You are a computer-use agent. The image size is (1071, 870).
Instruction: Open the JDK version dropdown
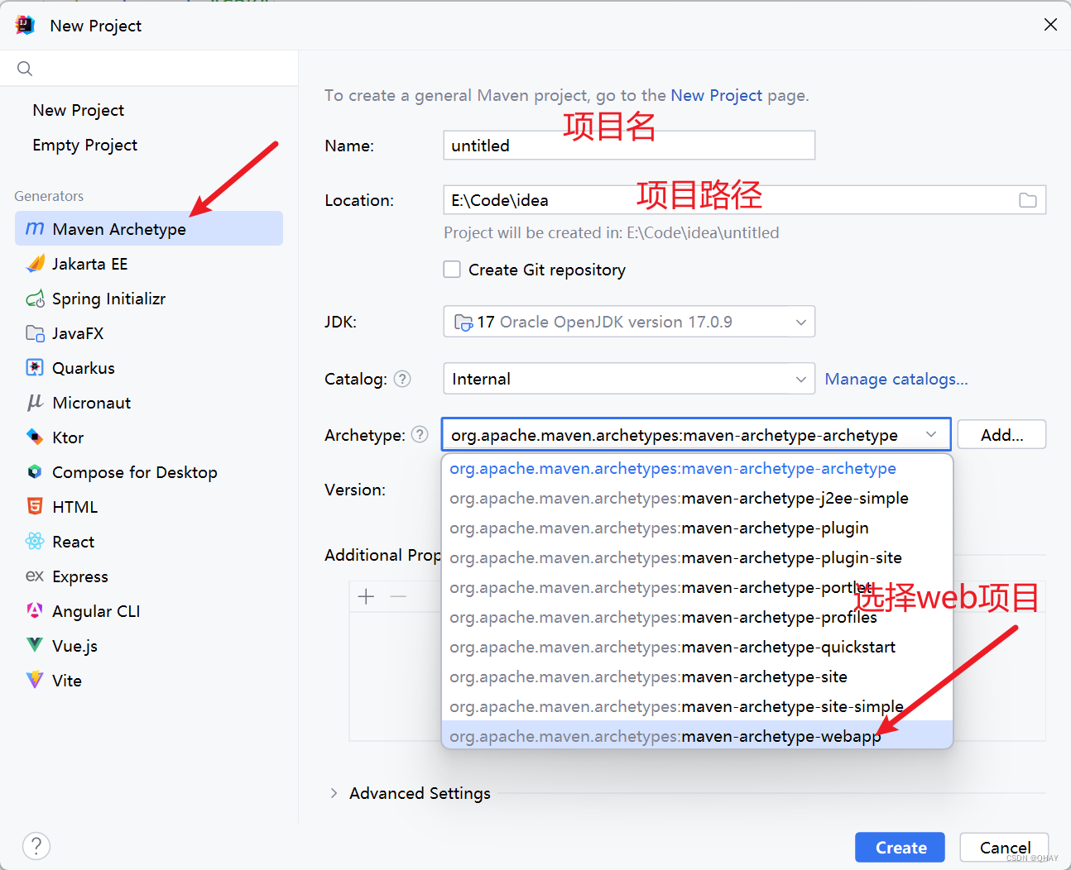tap(629, 322)
